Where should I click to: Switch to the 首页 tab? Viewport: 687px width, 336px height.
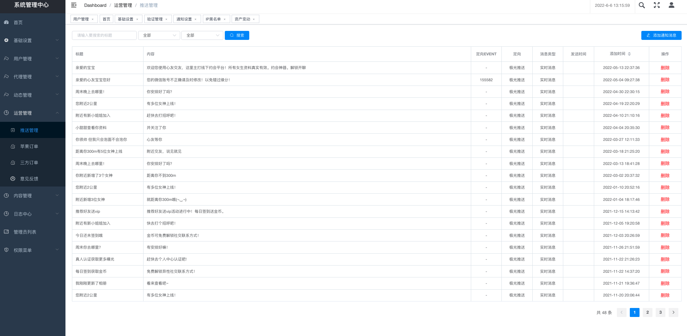coord(106,19)
